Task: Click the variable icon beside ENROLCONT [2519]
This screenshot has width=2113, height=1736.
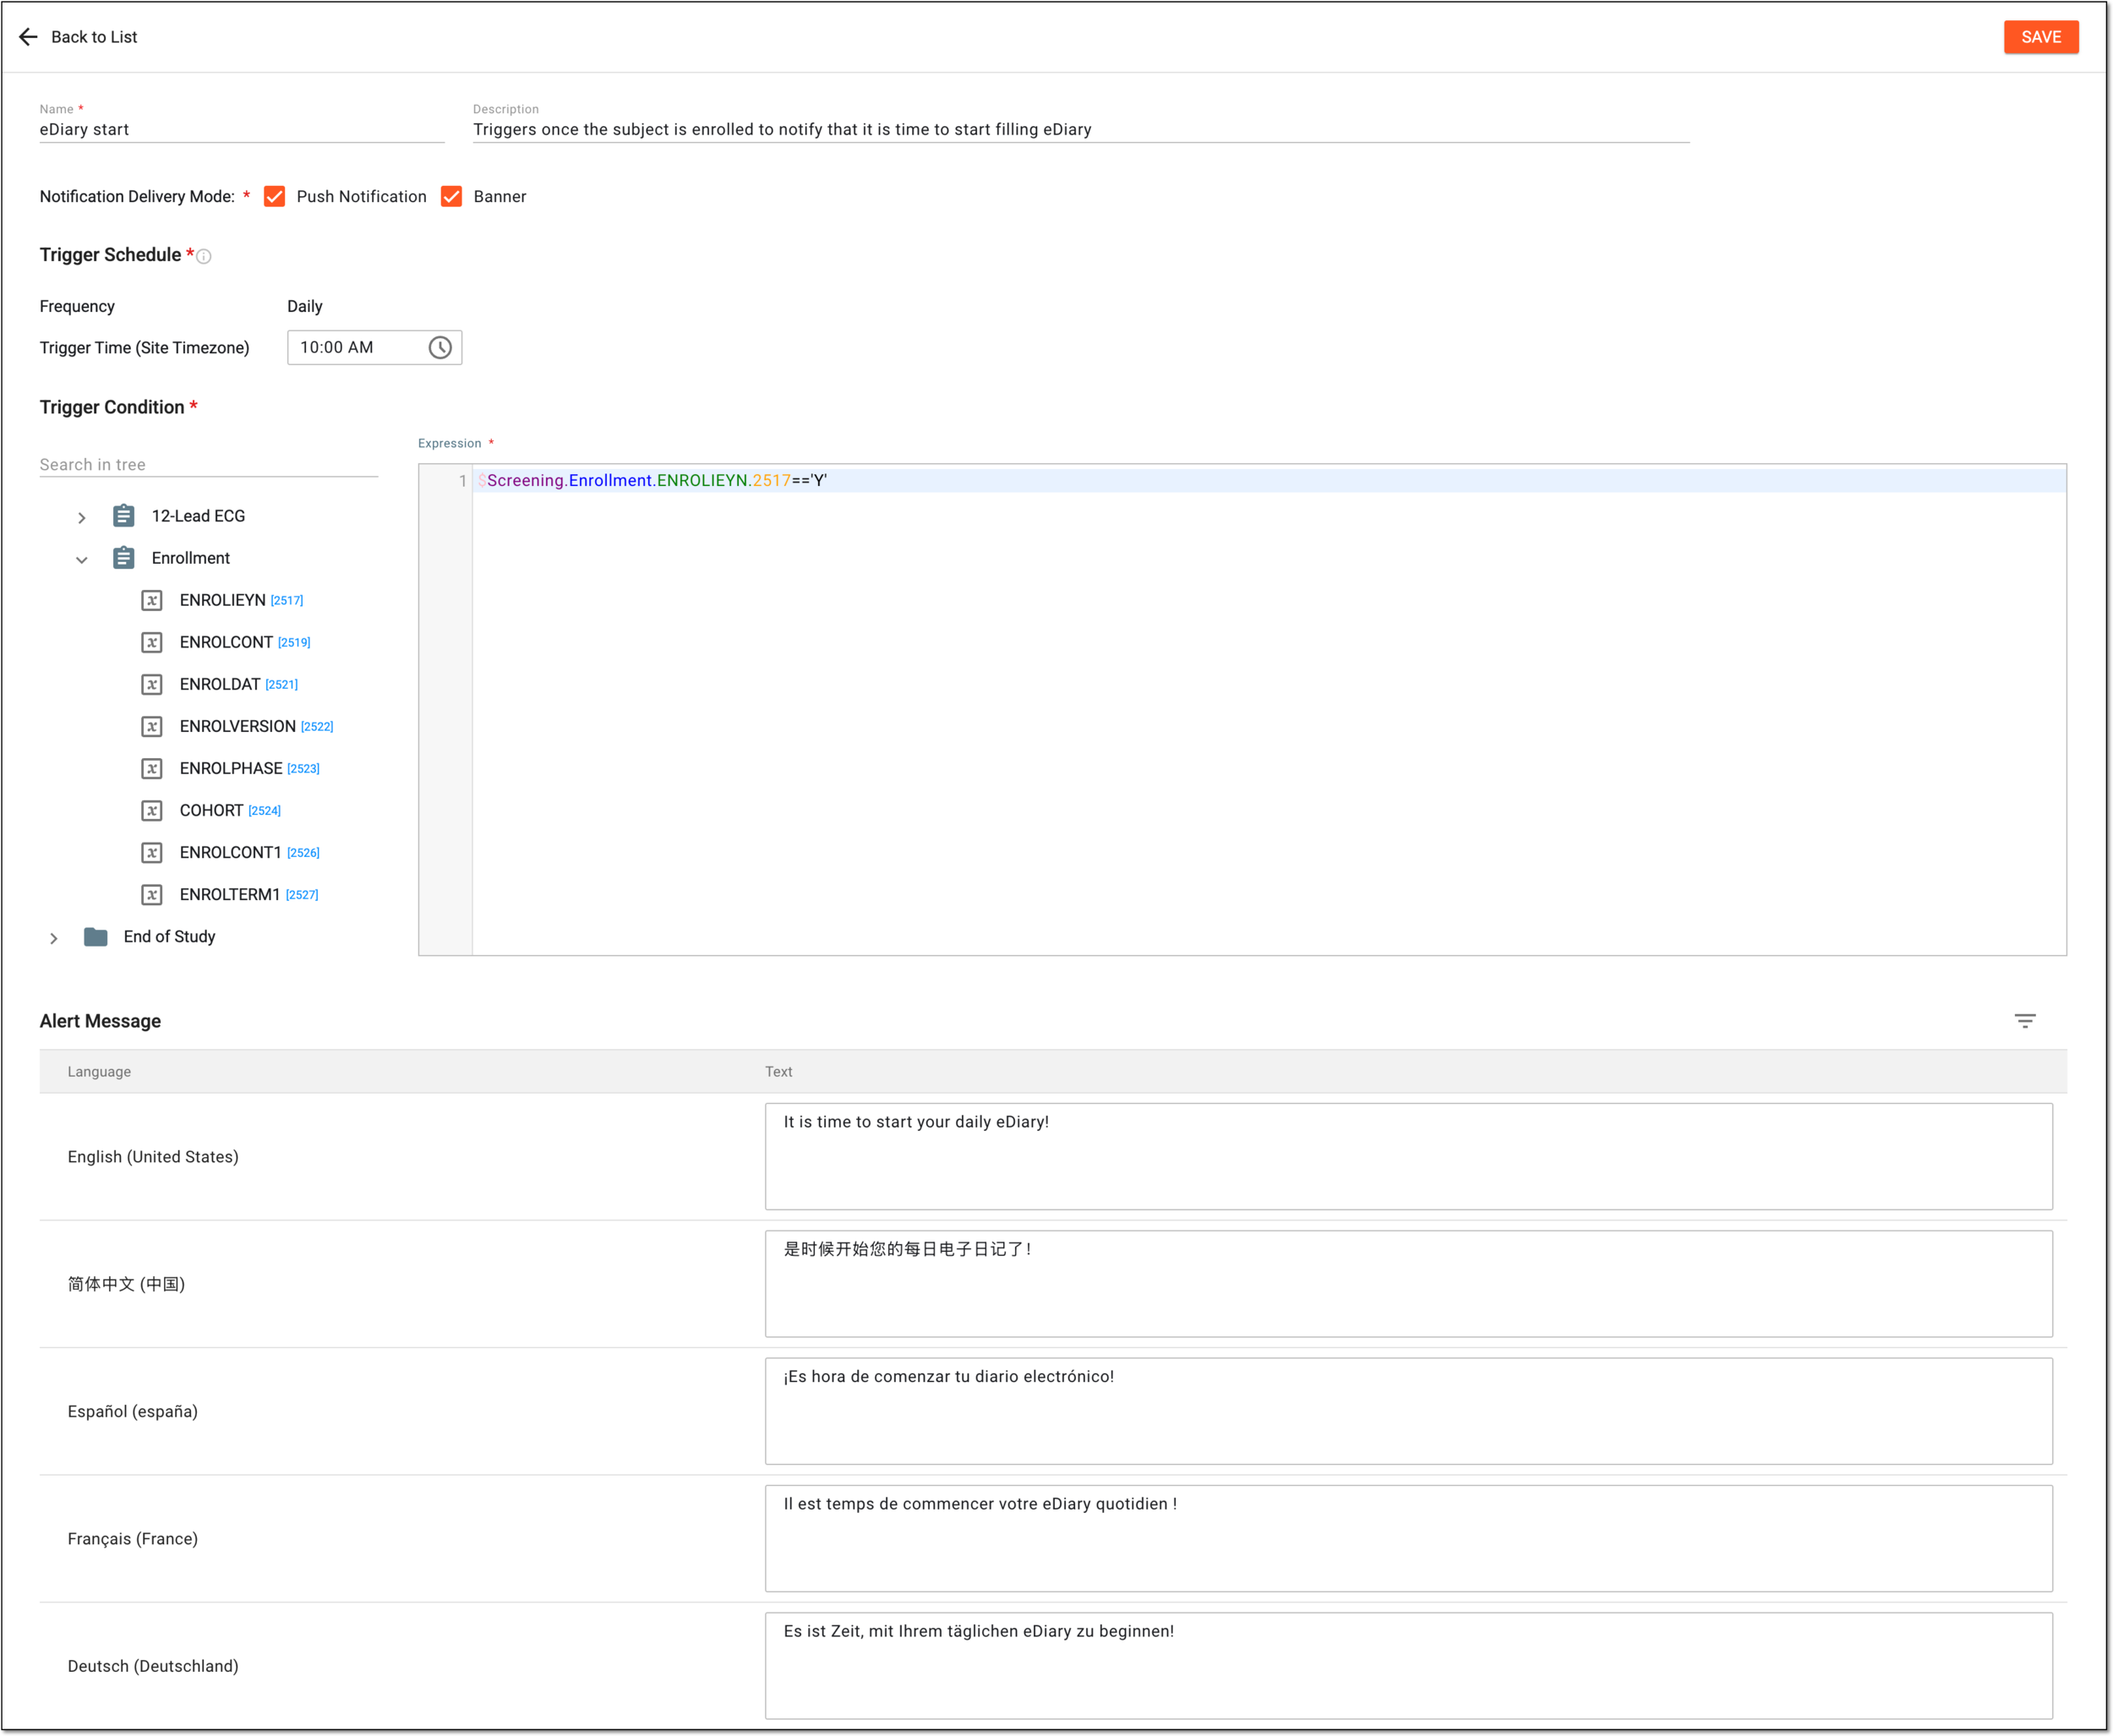Action: (152, 642)
